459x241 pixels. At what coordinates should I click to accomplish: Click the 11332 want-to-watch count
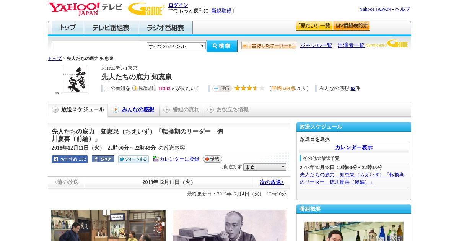point(164,88)
